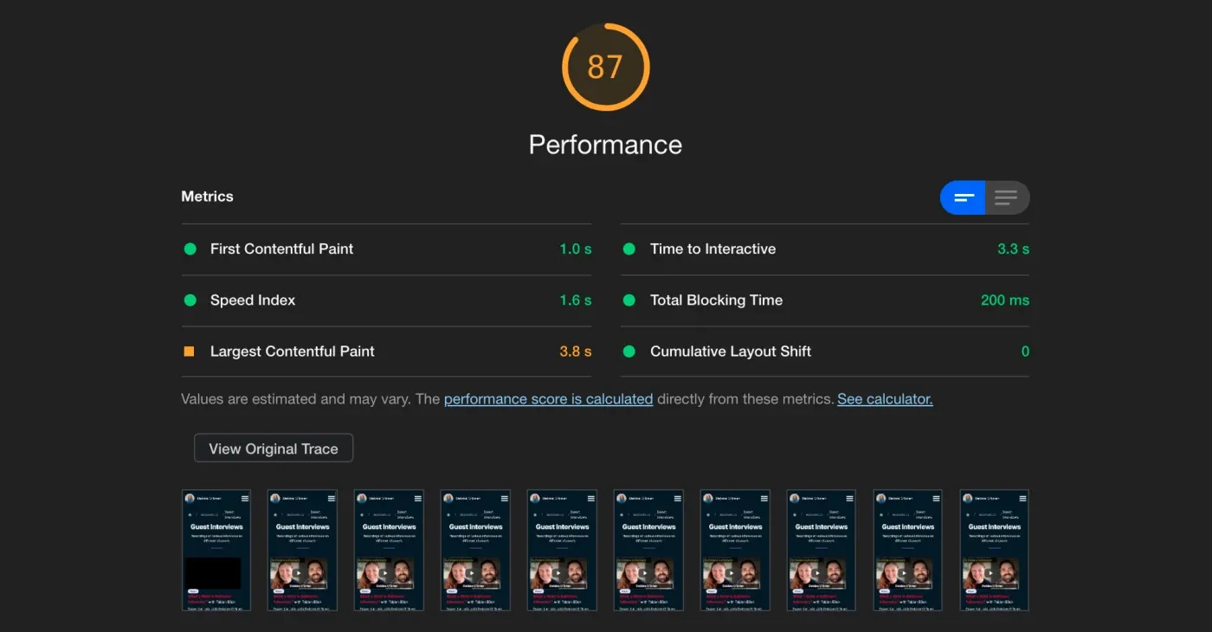Click the Performance category title
The width and height of the screenshot is (1212, 632).
click(605, 145)
